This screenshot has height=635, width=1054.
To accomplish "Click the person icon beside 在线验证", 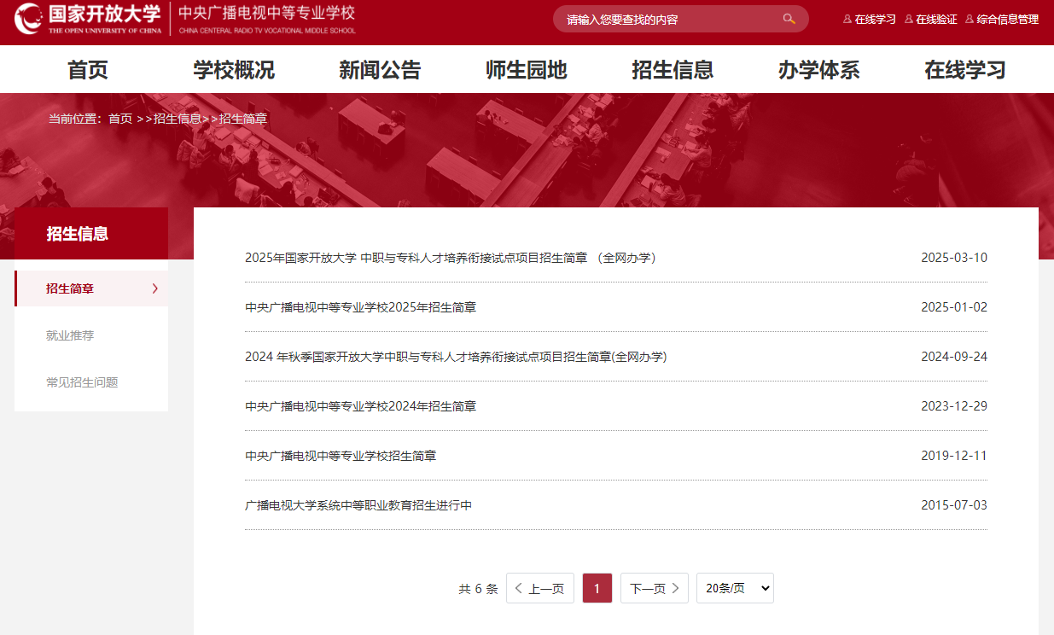I will (x=906, y=18).
